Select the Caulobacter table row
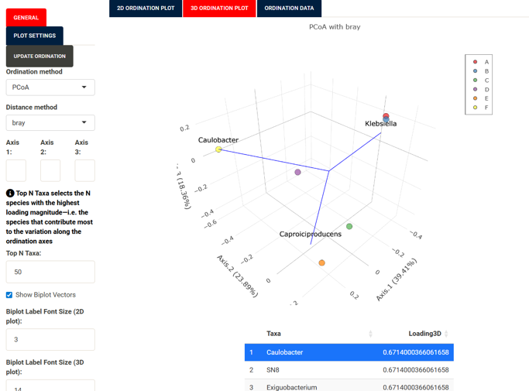The image size is (529, 391). pyautogui.click(x=349, y=352)
